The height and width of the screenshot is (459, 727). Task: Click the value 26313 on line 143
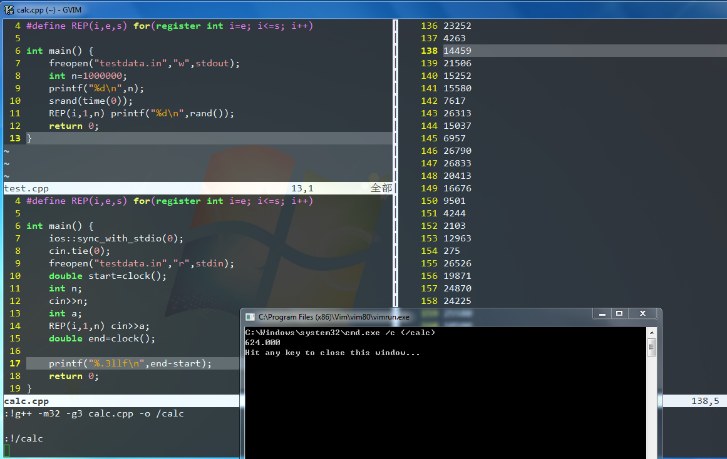point(457,113)
